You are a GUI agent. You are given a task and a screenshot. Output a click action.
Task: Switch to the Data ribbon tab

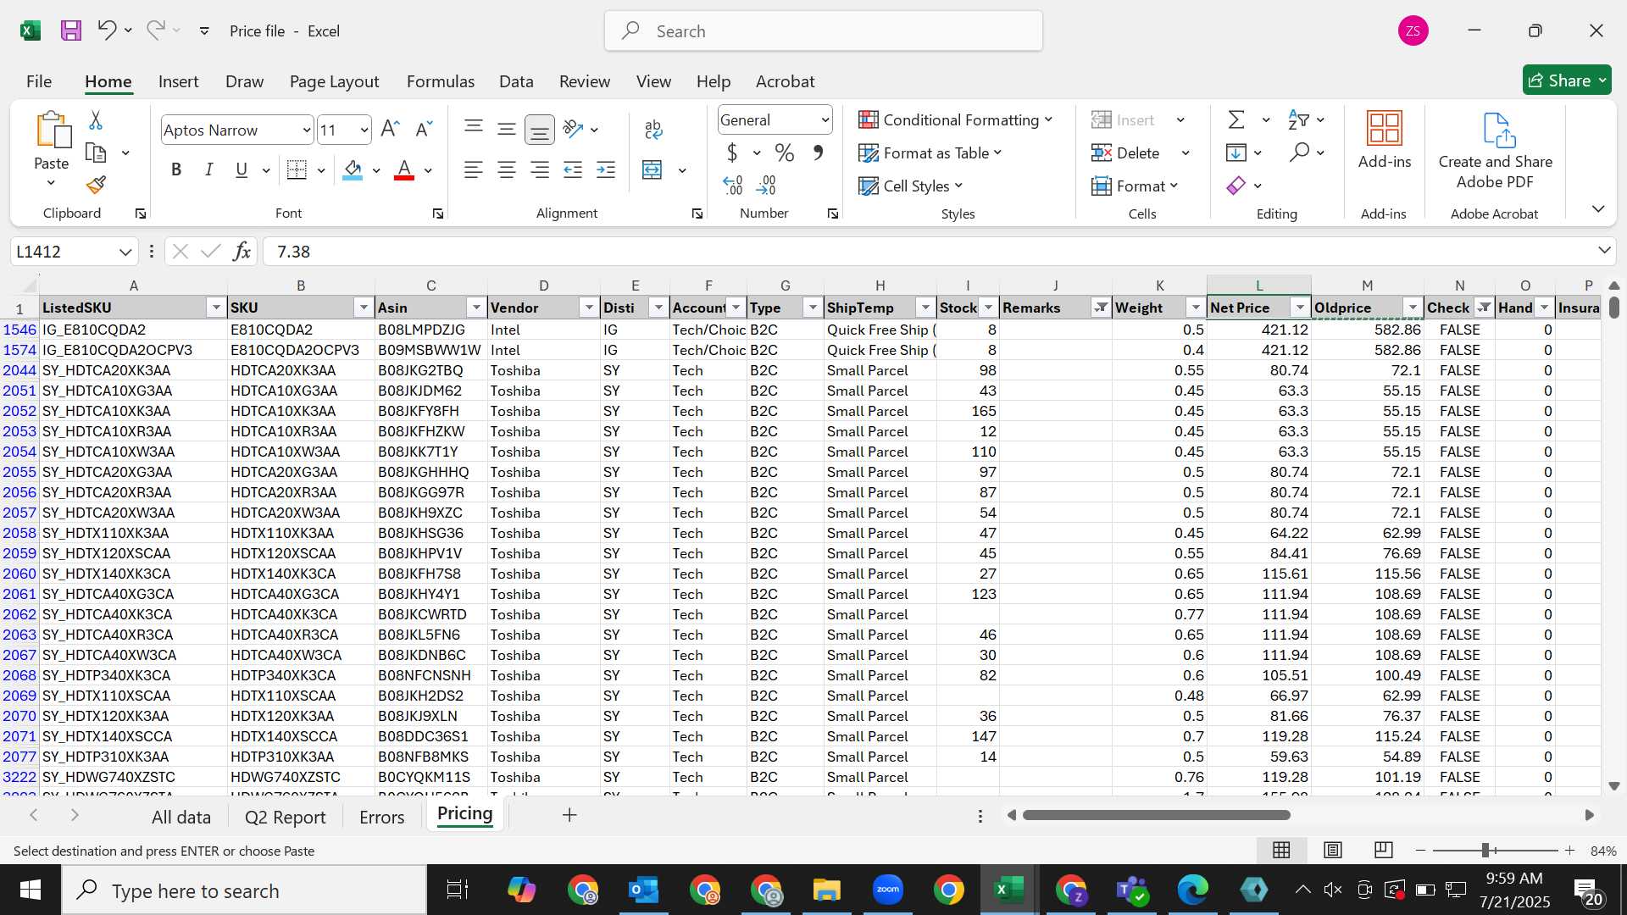[516, 81]
